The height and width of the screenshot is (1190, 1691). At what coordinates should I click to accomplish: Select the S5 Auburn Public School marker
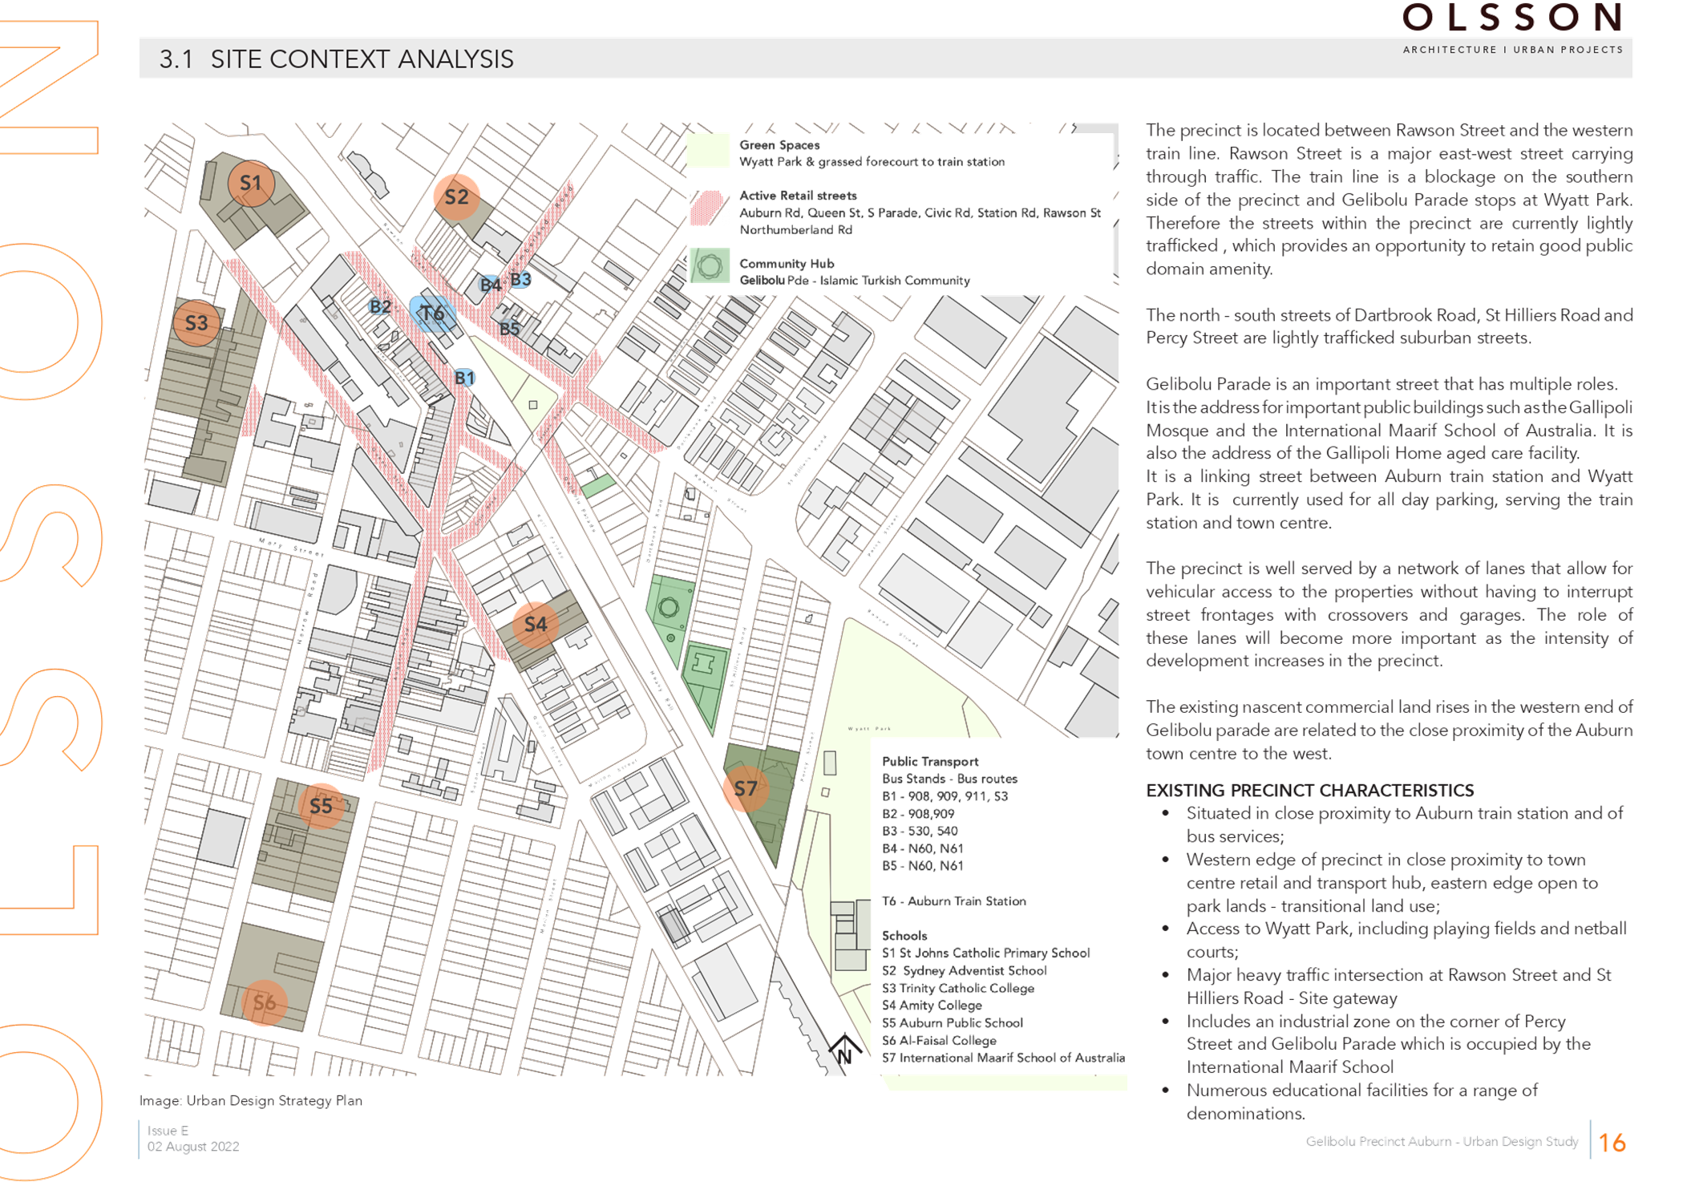point(321,806)
